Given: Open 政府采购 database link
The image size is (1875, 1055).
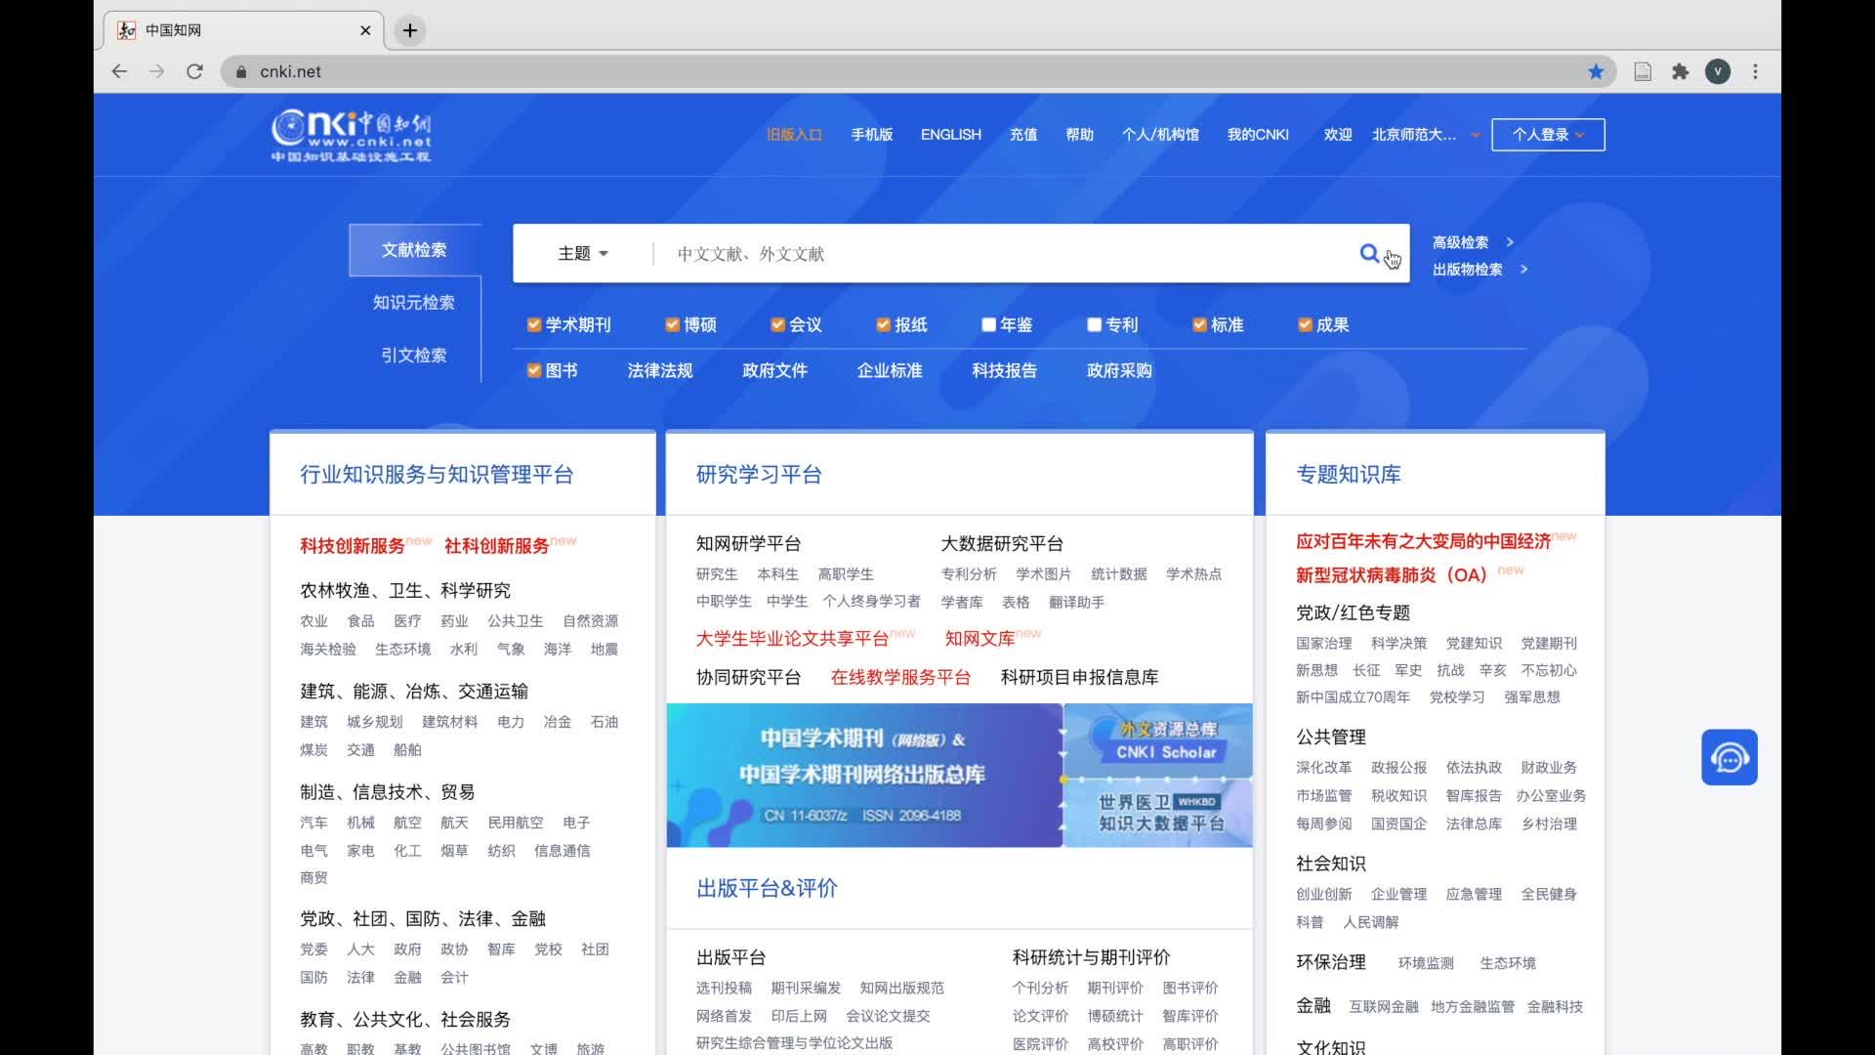Looking at the screenshot, I should [x=1119, y=370].
